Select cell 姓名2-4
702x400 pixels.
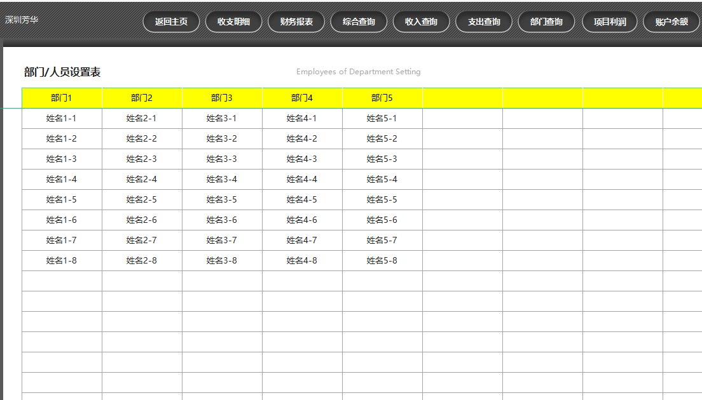point(142,179)
